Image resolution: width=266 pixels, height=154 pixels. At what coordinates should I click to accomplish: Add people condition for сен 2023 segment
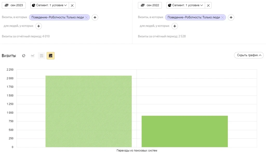click(39, 26)
